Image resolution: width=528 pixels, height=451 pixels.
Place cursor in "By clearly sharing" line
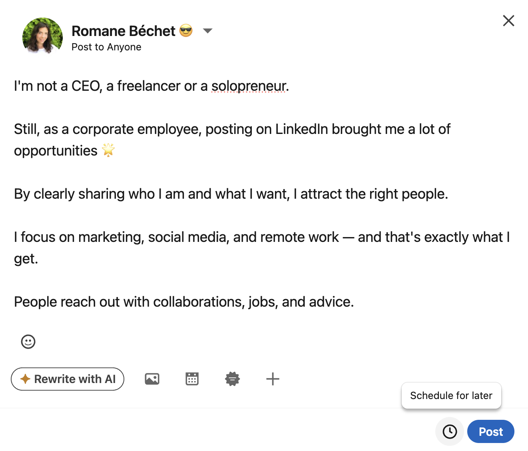[231, 194]
